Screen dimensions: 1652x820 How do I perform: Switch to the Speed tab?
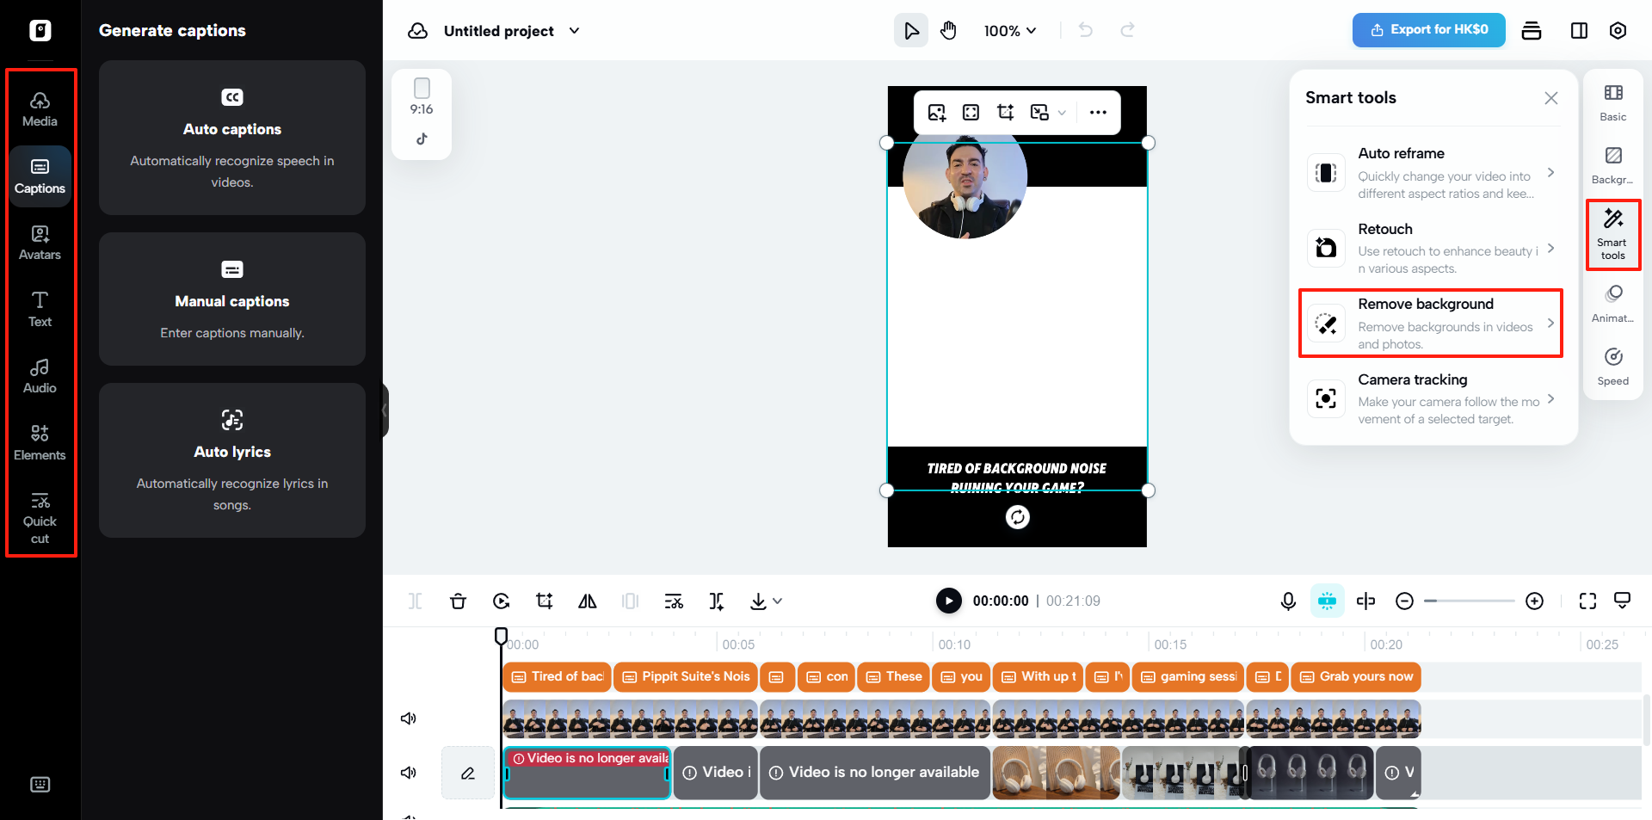coord(1613,367)
